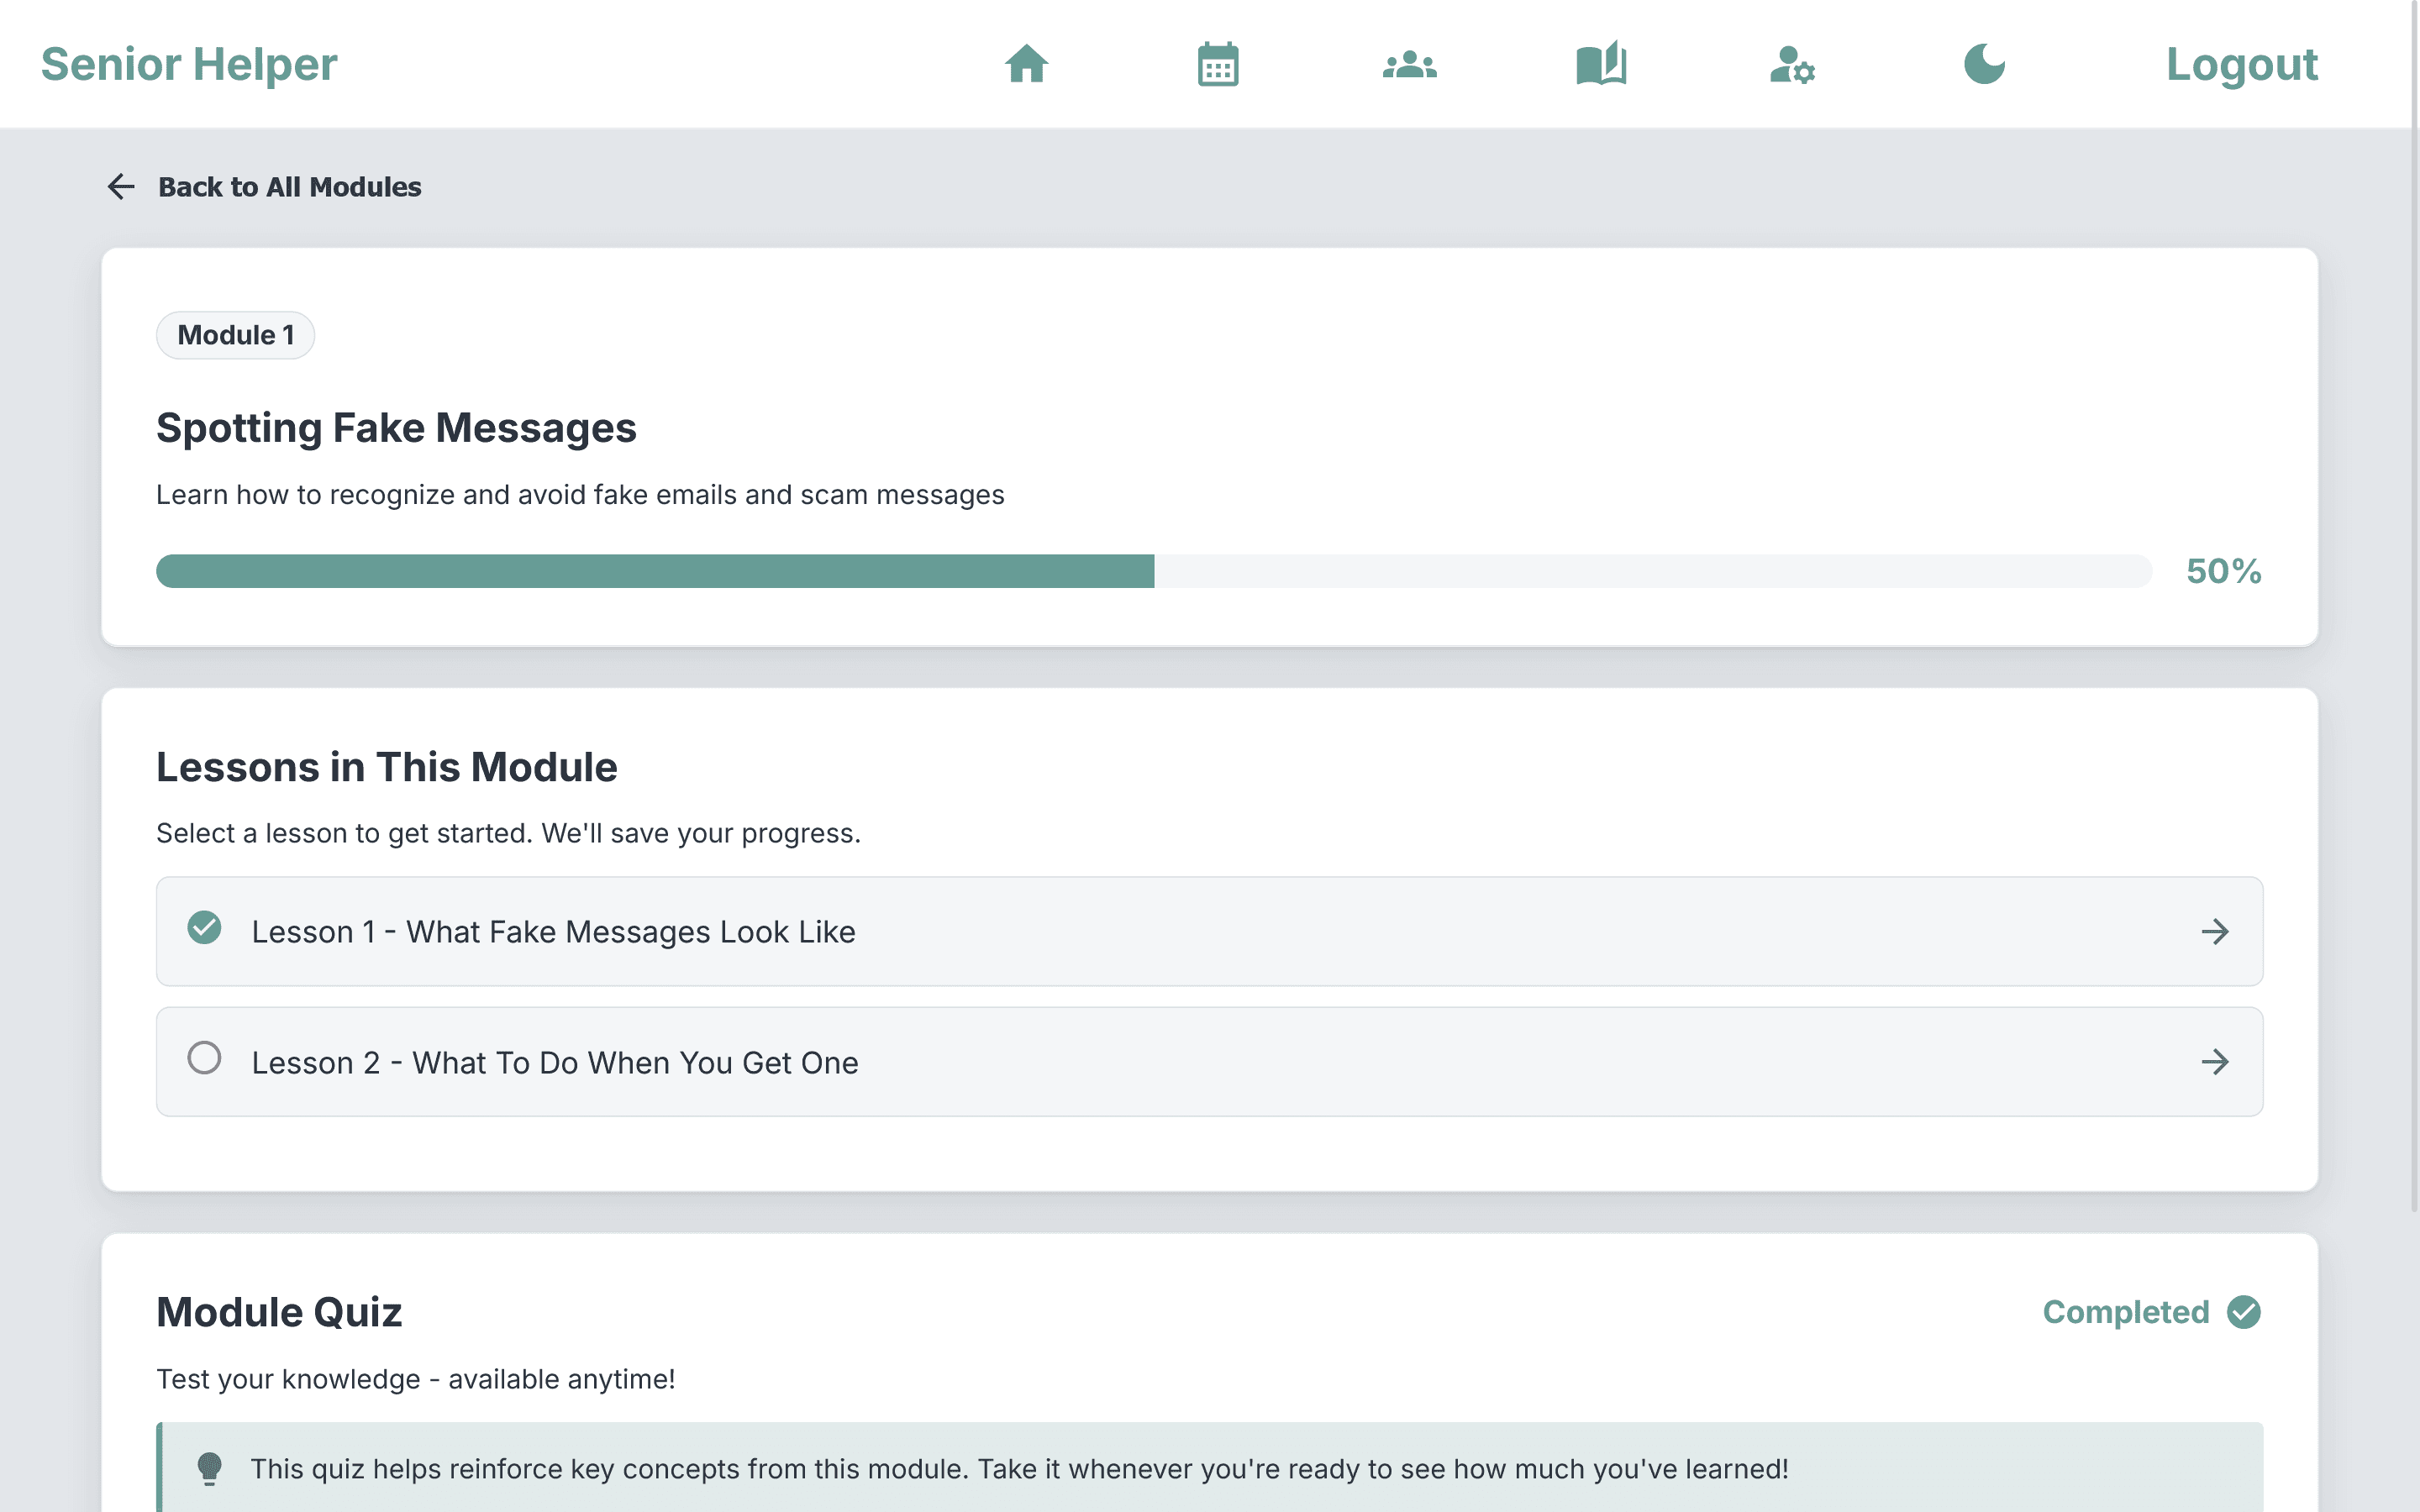Click the back arrow icon
The width and height of the screenshot is (2420, 1512).
coord(121,187)
